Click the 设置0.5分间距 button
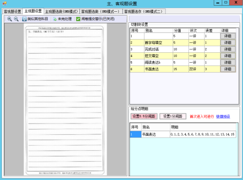Screen dimensions: 243x180 144,116
